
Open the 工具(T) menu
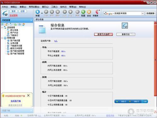(x=54, y=7)
